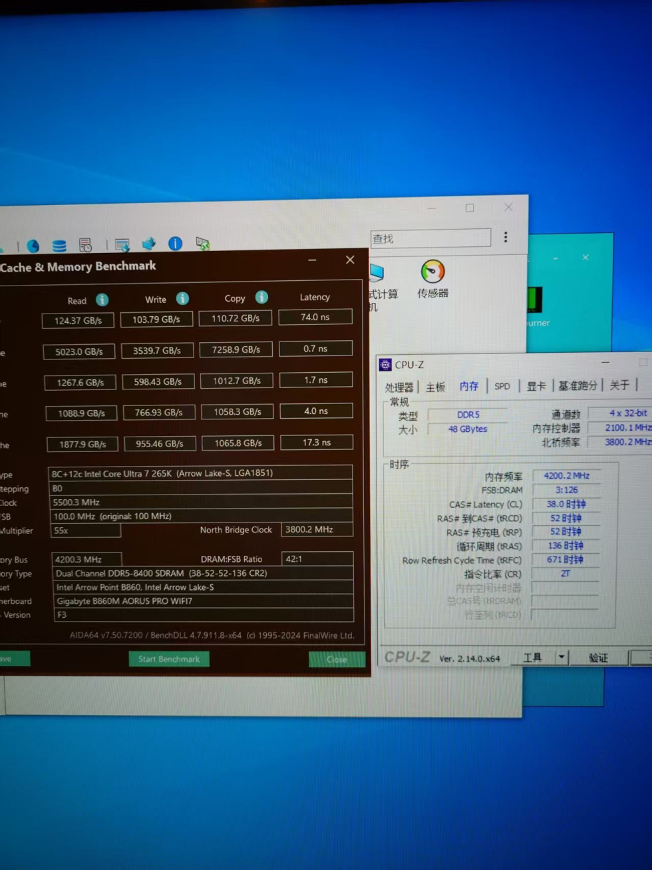This screenshot has height=870, width=652.
Task: Click the 74.0 ns latency value
Action: [315, 317]
